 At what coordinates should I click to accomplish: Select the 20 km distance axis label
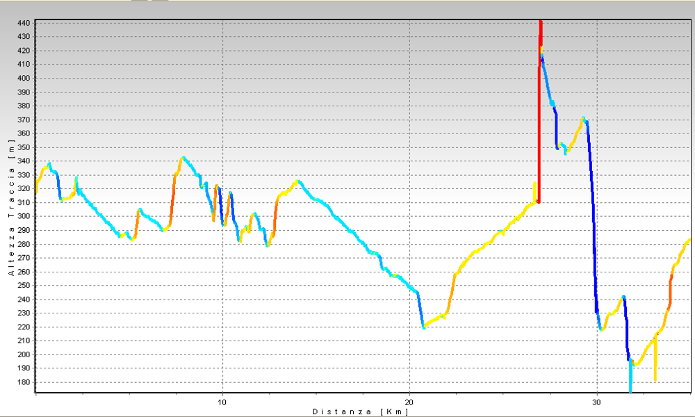[x=409, y=402]
